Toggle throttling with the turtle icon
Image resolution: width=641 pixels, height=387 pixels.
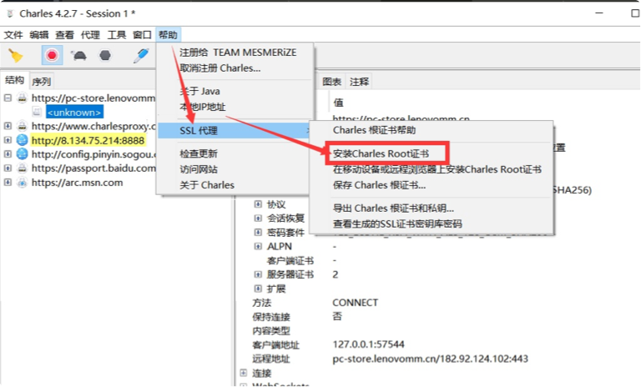pyautogui.click(x=78, y=55)
